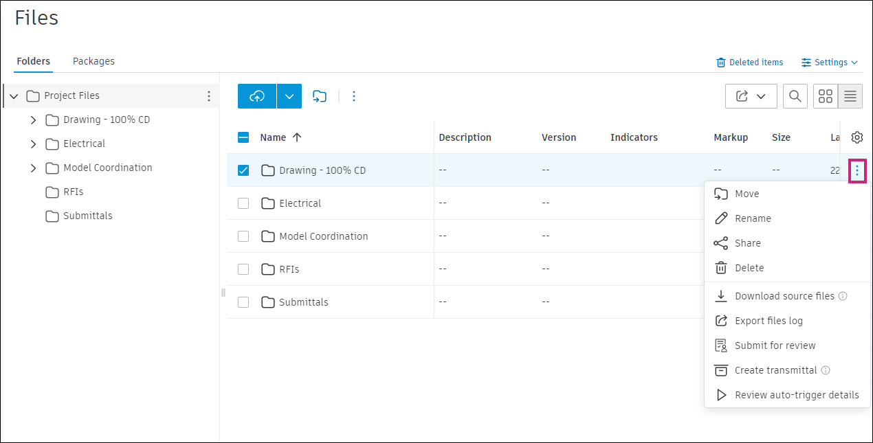Switch to list view layout
This screenshot has width=873, height=443.
coord(850,96)
